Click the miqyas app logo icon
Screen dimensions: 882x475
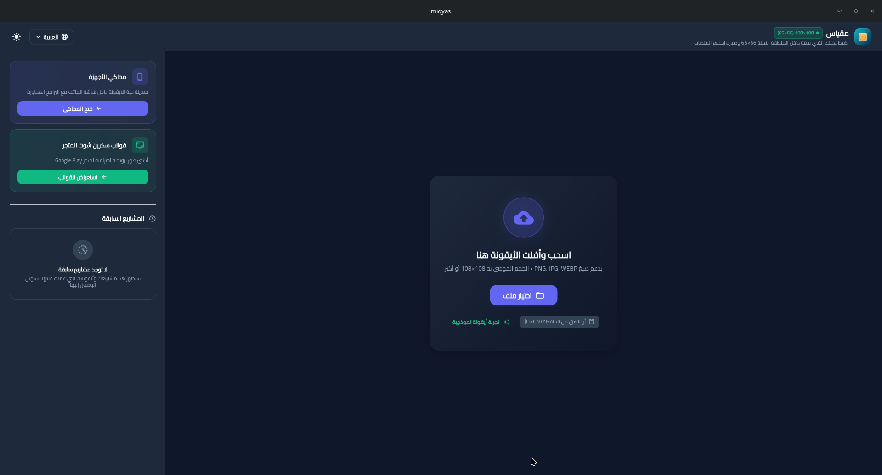click(x=862, y=37)
